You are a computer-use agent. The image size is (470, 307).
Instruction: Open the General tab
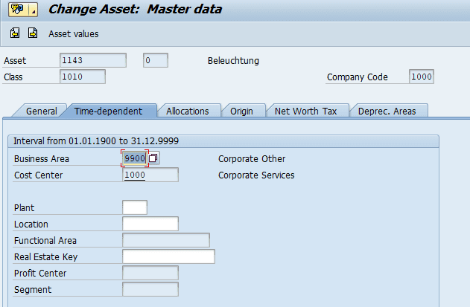click(42, 111)
